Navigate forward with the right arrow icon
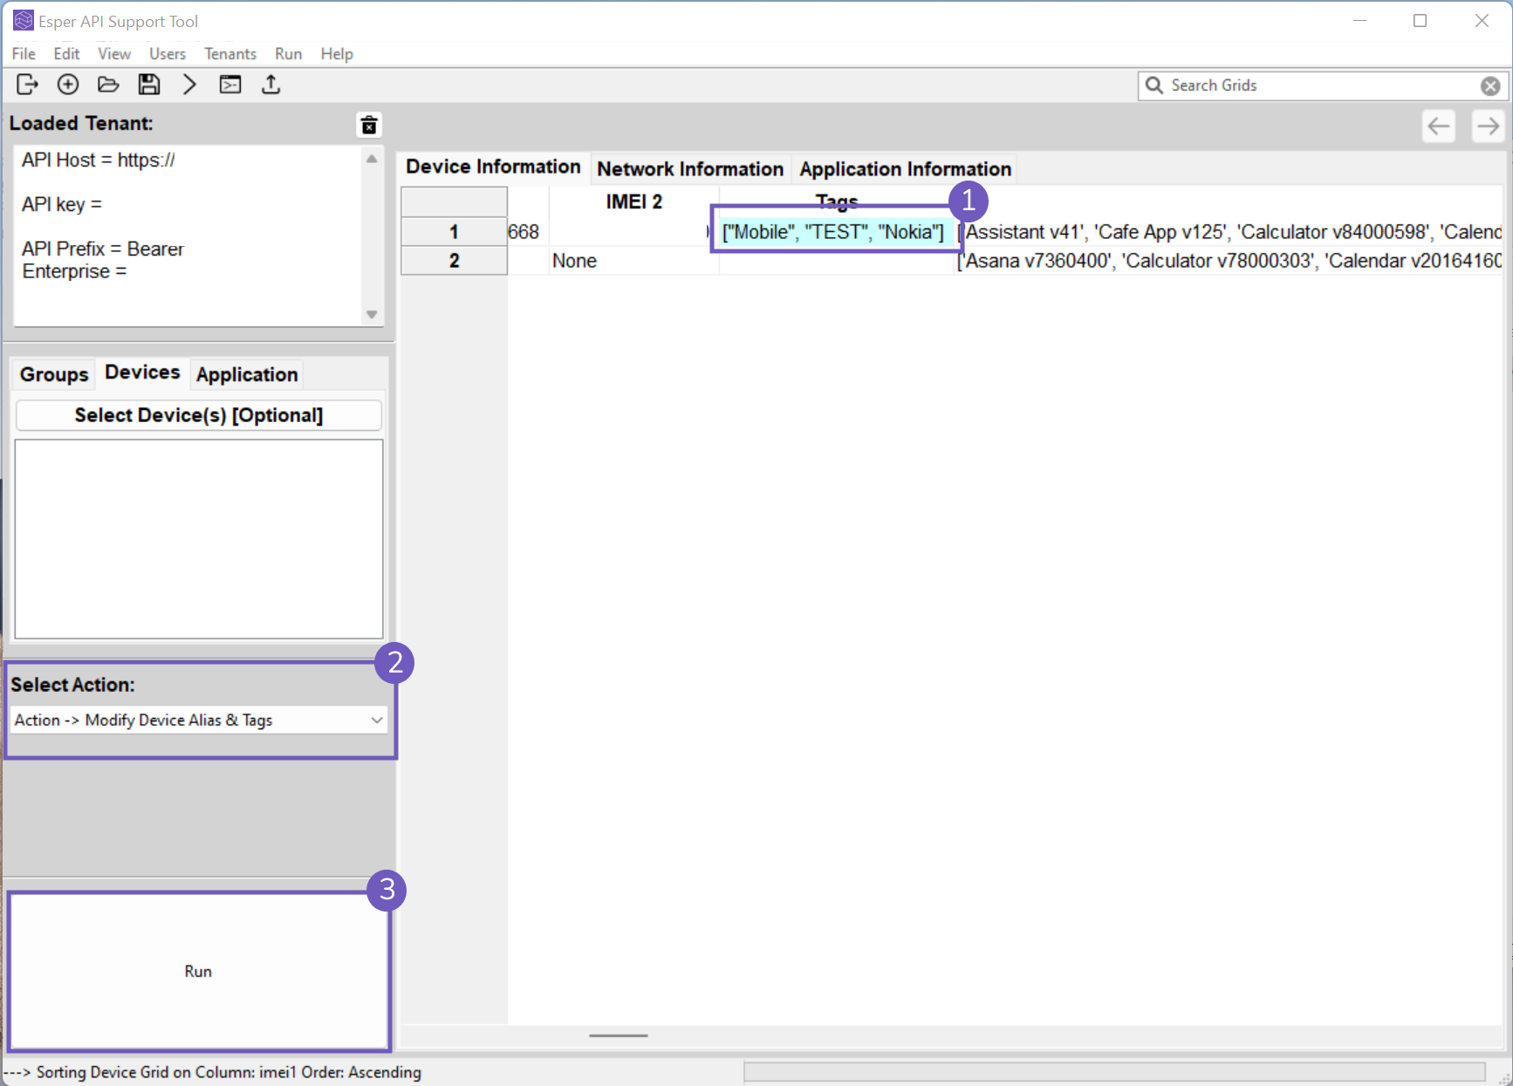Viewport: 1513px width, 1086px height. (1488, 126)
